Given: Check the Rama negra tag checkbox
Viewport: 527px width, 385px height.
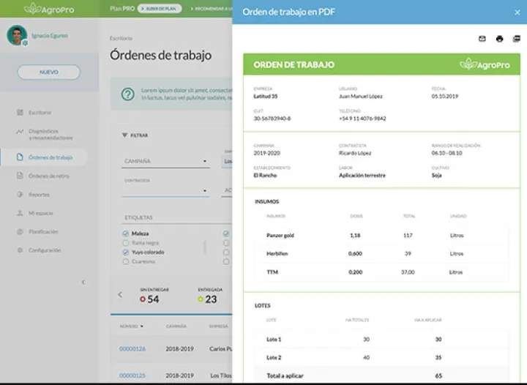Looking at the screenshot, I should click(x=126, y=242).
